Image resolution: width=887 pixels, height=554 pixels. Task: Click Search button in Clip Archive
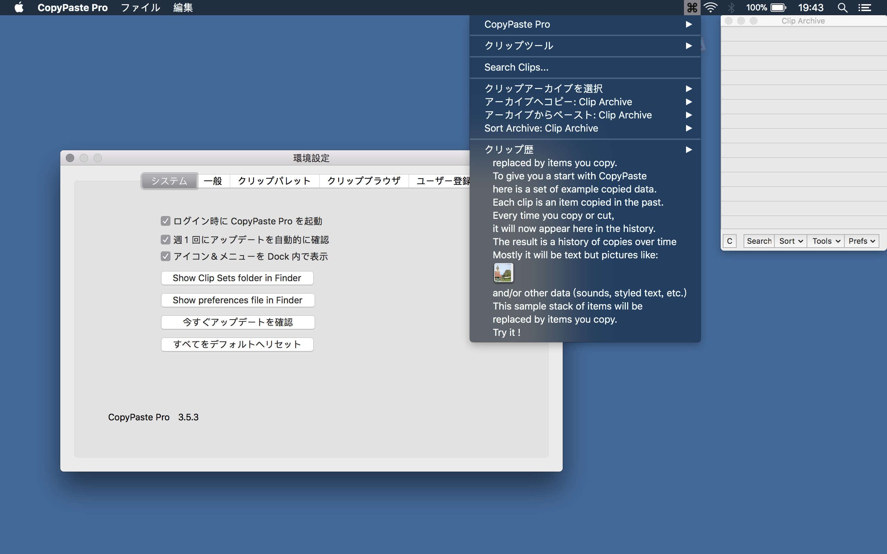coord(759,241)
